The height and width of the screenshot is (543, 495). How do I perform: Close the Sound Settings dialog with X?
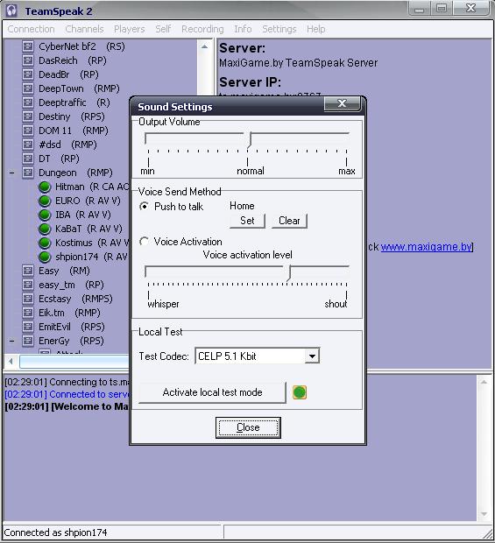click(342, 103)
